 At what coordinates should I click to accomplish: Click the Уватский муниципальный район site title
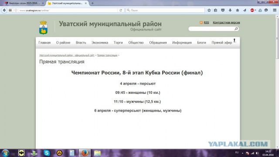110,24
